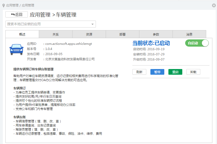
Task: Click the 安装时间: 2016-07-29 line
Action: (x=149, y=54)
